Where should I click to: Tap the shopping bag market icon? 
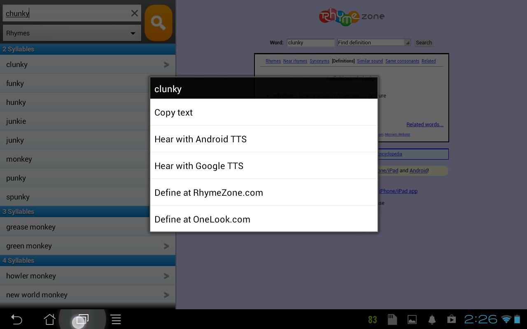point(452,320)
